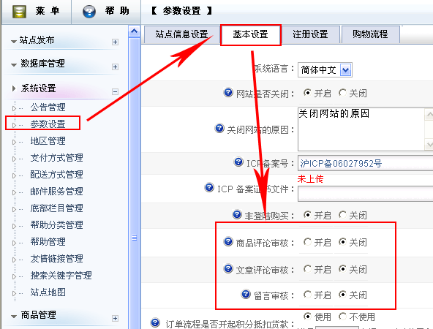This screenshot has width=433, height=329.
Task: Go to 友情链接管理 sidebar link
Action: (x=56, y=259)
